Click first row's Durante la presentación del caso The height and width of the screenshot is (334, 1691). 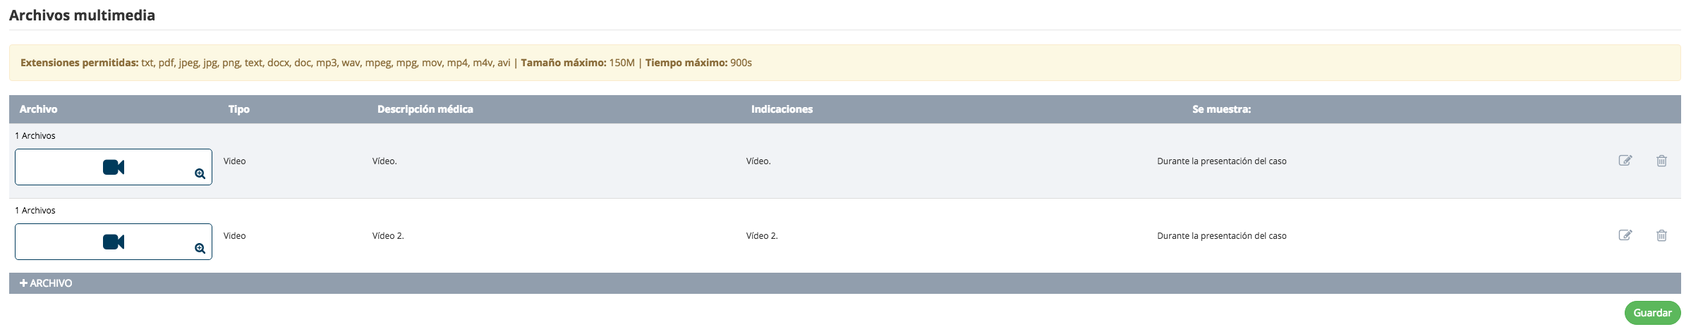point(1221,161)
